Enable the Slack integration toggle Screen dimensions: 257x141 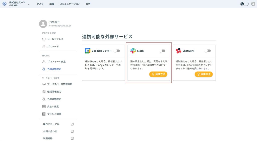(162, 51)
